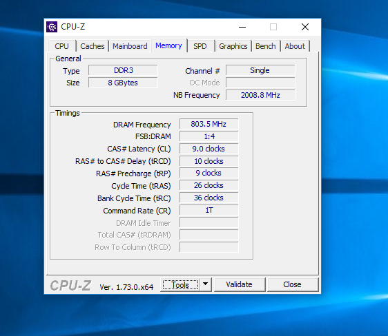Click the tRC 36 clocks value

[x=209, y=198]
